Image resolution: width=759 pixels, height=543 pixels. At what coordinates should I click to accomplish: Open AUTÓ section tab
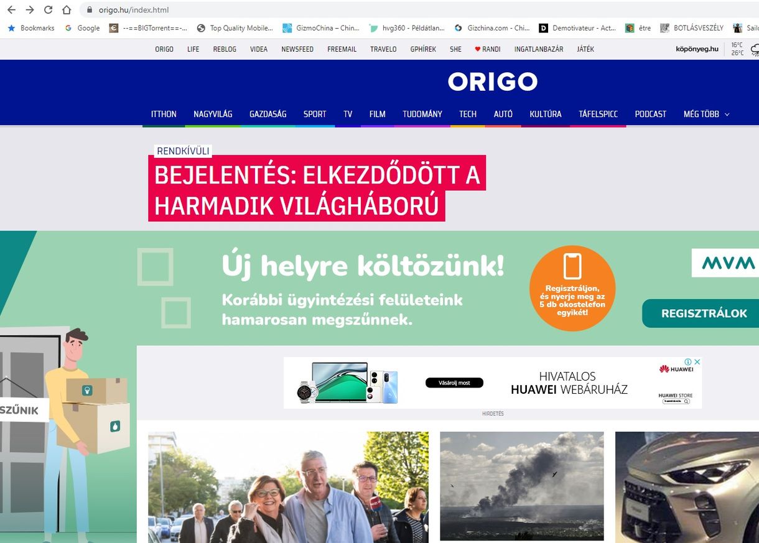click(x=503, y=114)
